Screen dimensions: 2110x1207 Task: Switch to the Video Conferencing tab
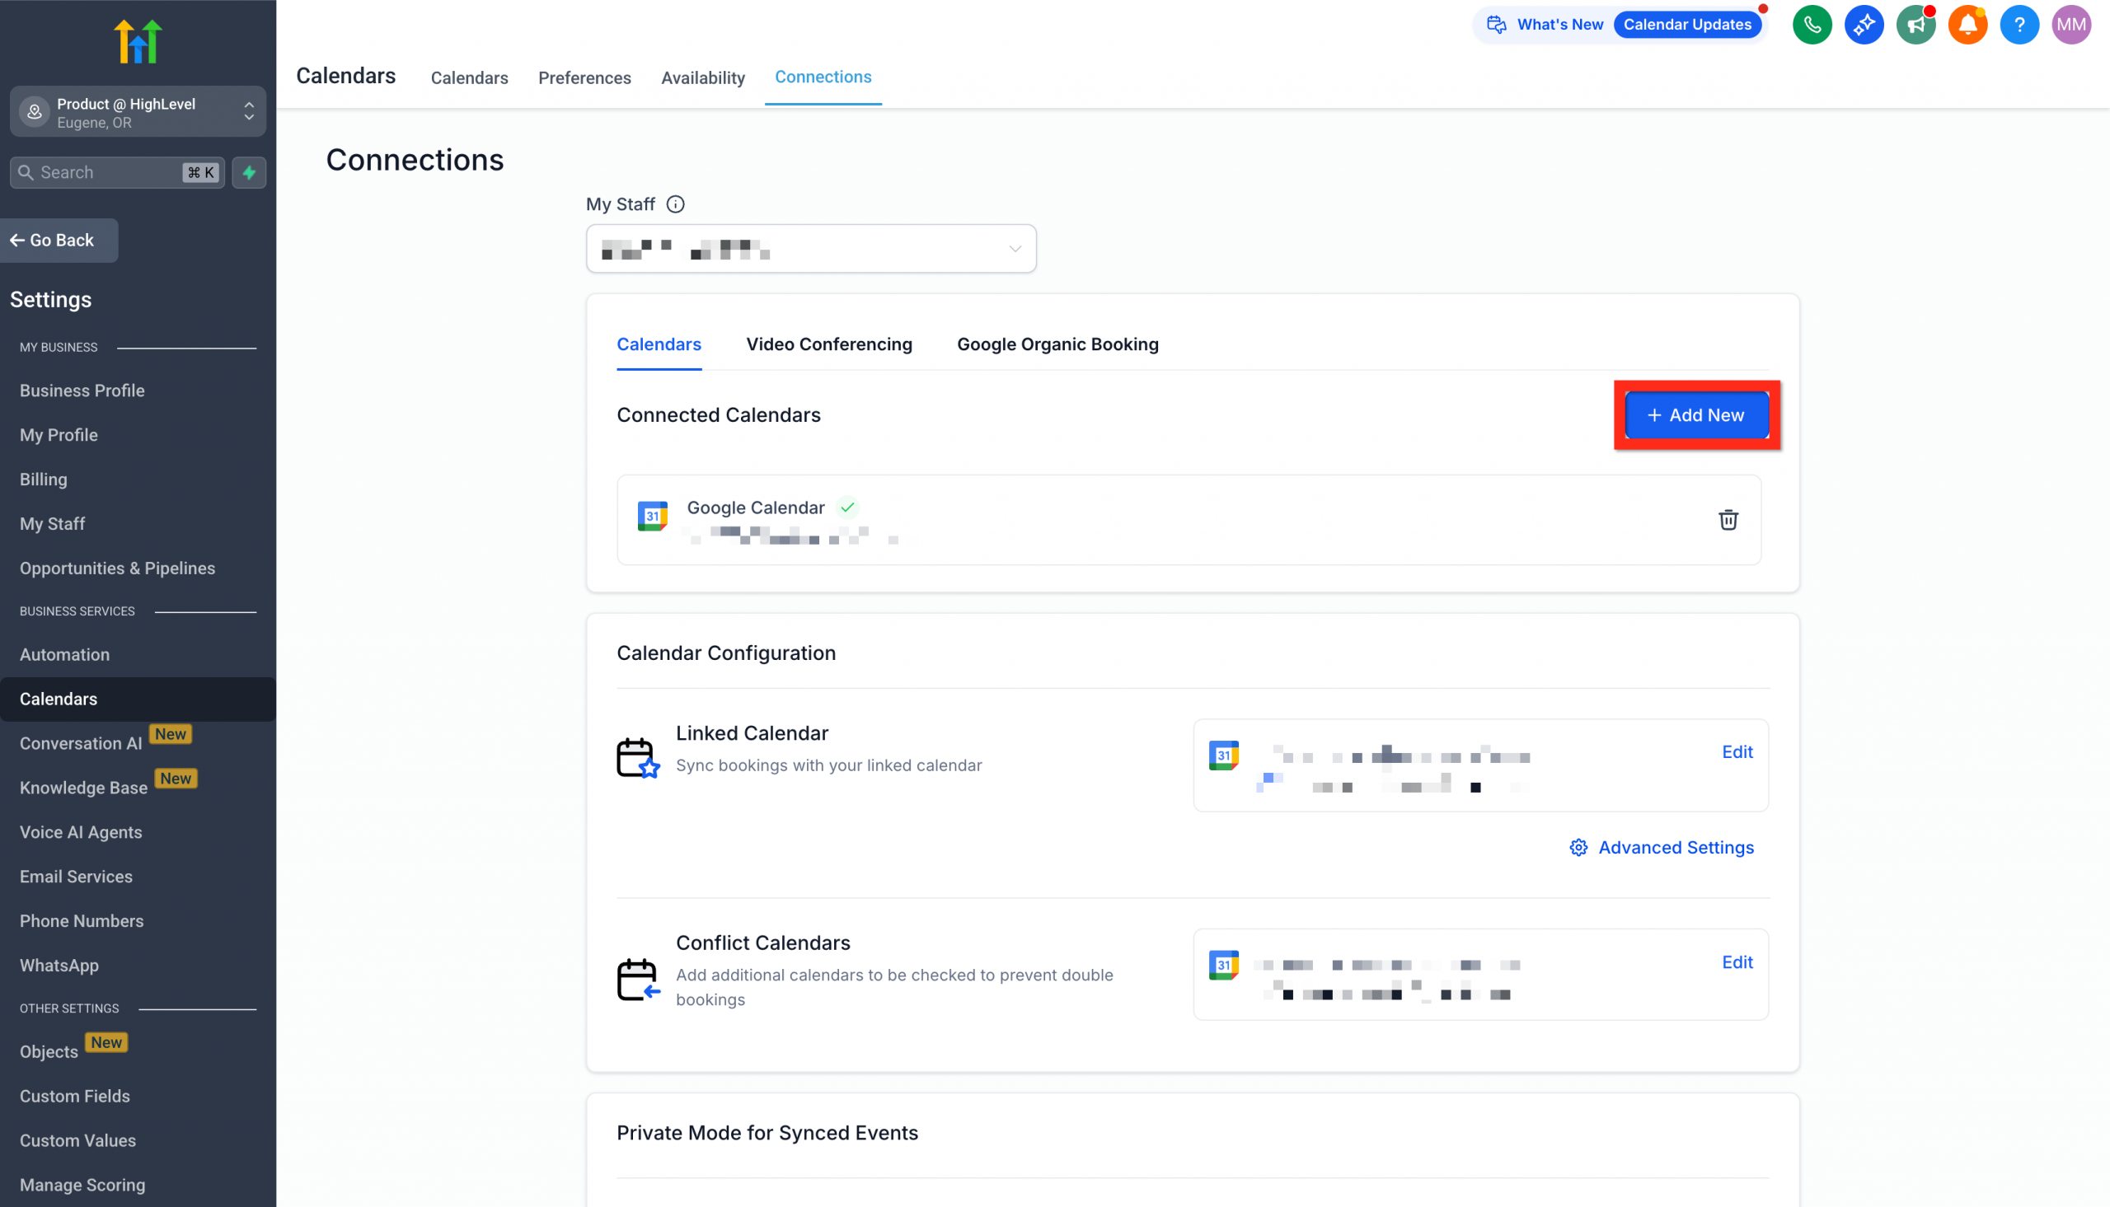tap(828, 344)
